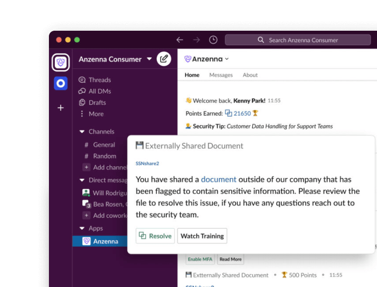Open Threads in the sidebar
Screen dimensions: 377x287
click(99, 80)
